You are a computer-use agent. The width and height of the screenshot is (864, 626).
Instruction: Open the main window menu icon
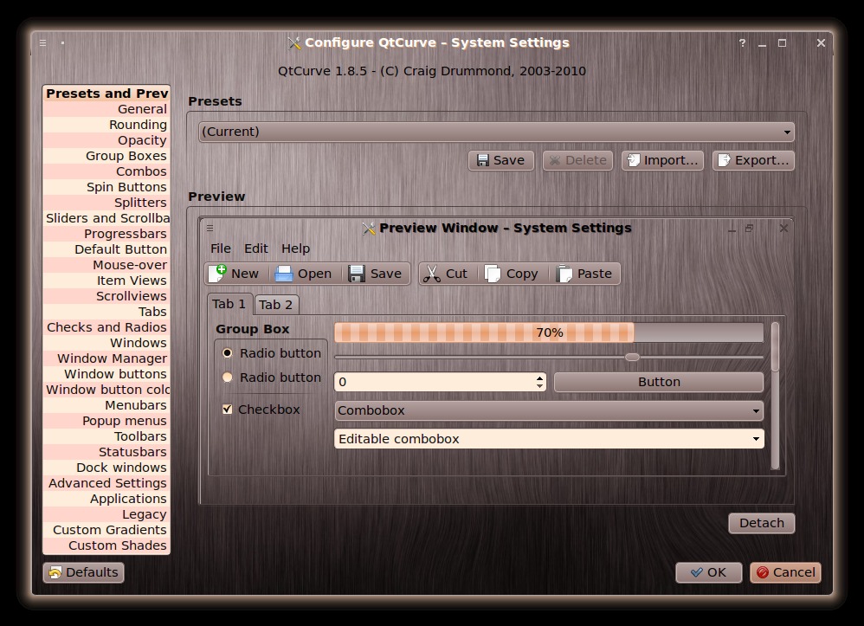pyautogui.click(x=43, y=42)
